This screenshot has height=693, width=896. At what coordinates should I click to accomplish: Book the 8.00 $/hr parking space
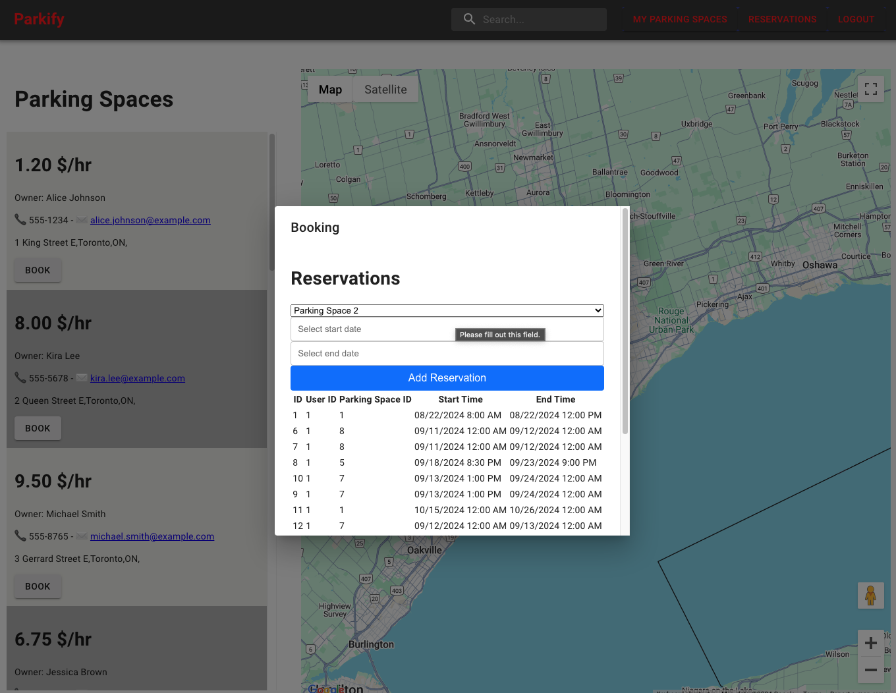pos(38,428)
